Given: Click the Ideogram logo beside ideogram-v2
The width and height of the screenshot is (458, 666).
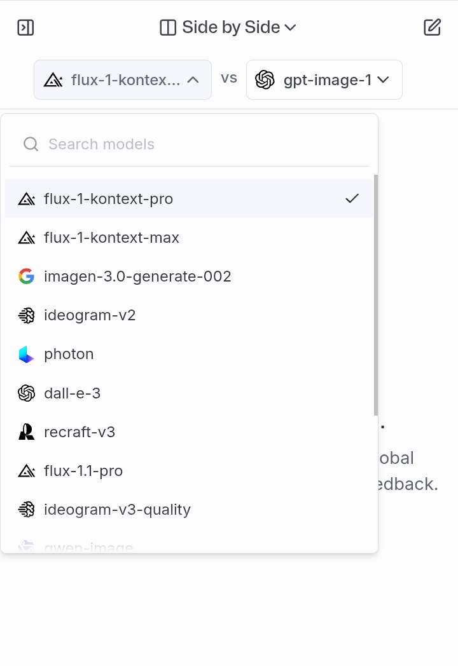Looking at the screenshot, I should 26,315.
